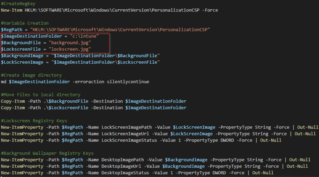Click the "lockscreen.jpg" string value

pos(71,49)
